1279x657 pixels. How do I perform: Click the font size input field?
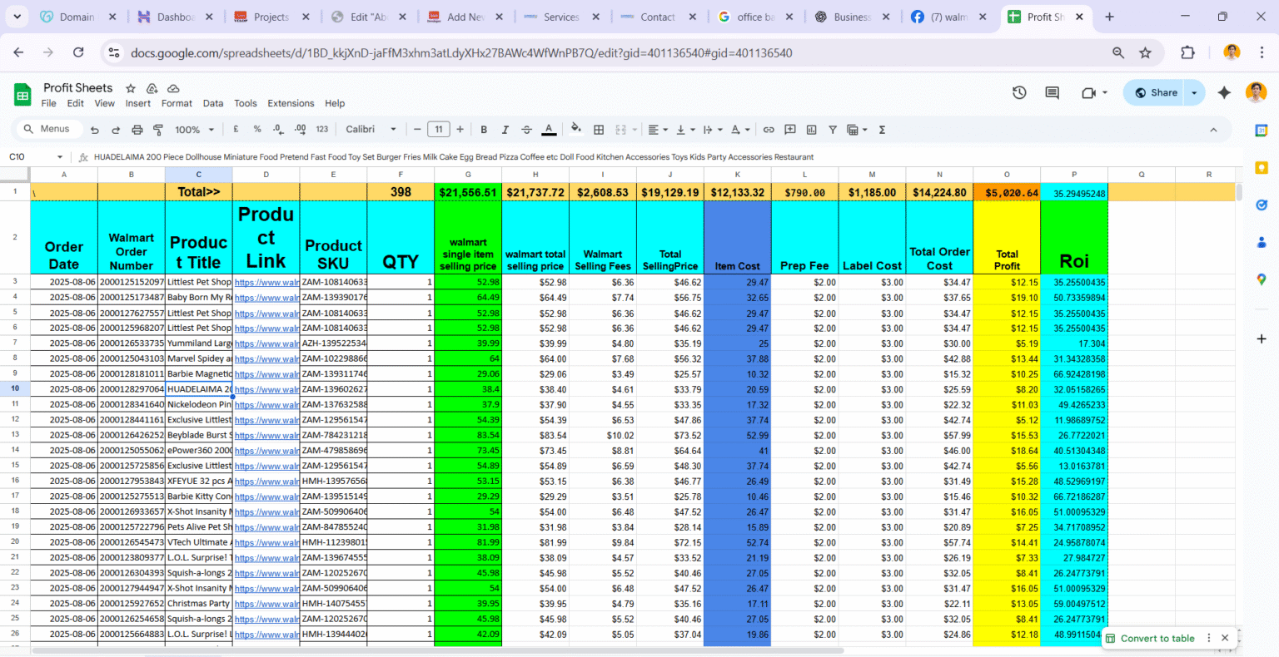click(x=439, y=130)
